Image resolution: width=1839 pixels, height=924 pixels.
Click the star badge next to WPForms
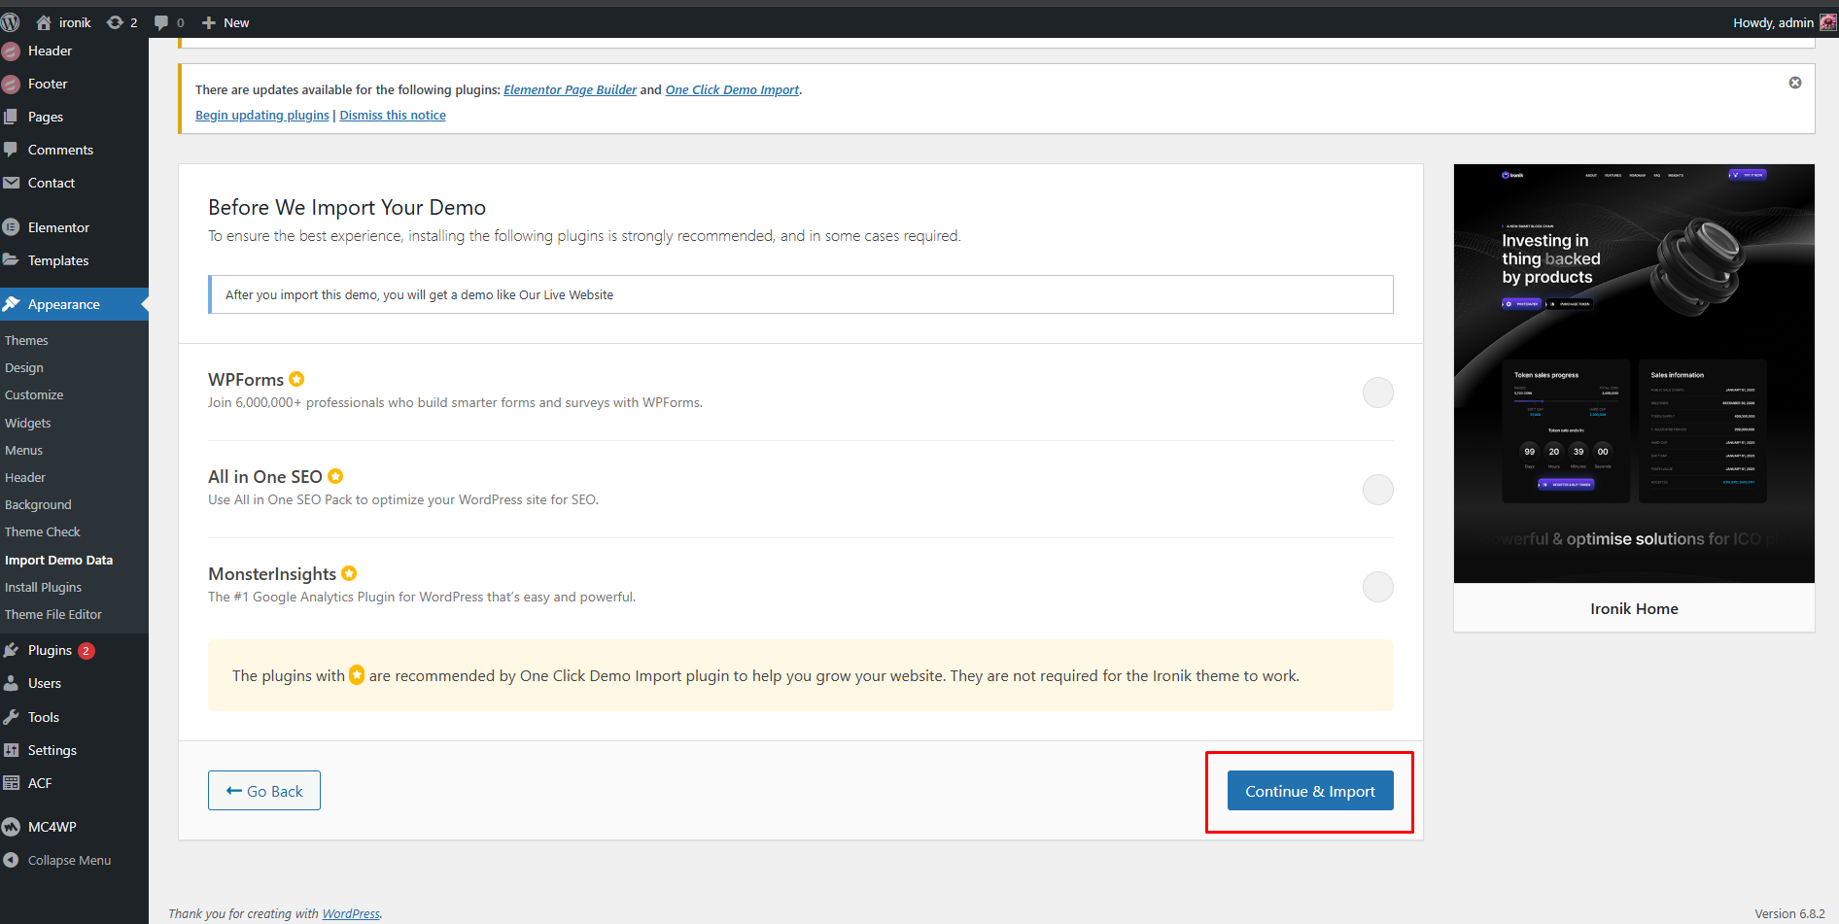click(x=297, y=379)
